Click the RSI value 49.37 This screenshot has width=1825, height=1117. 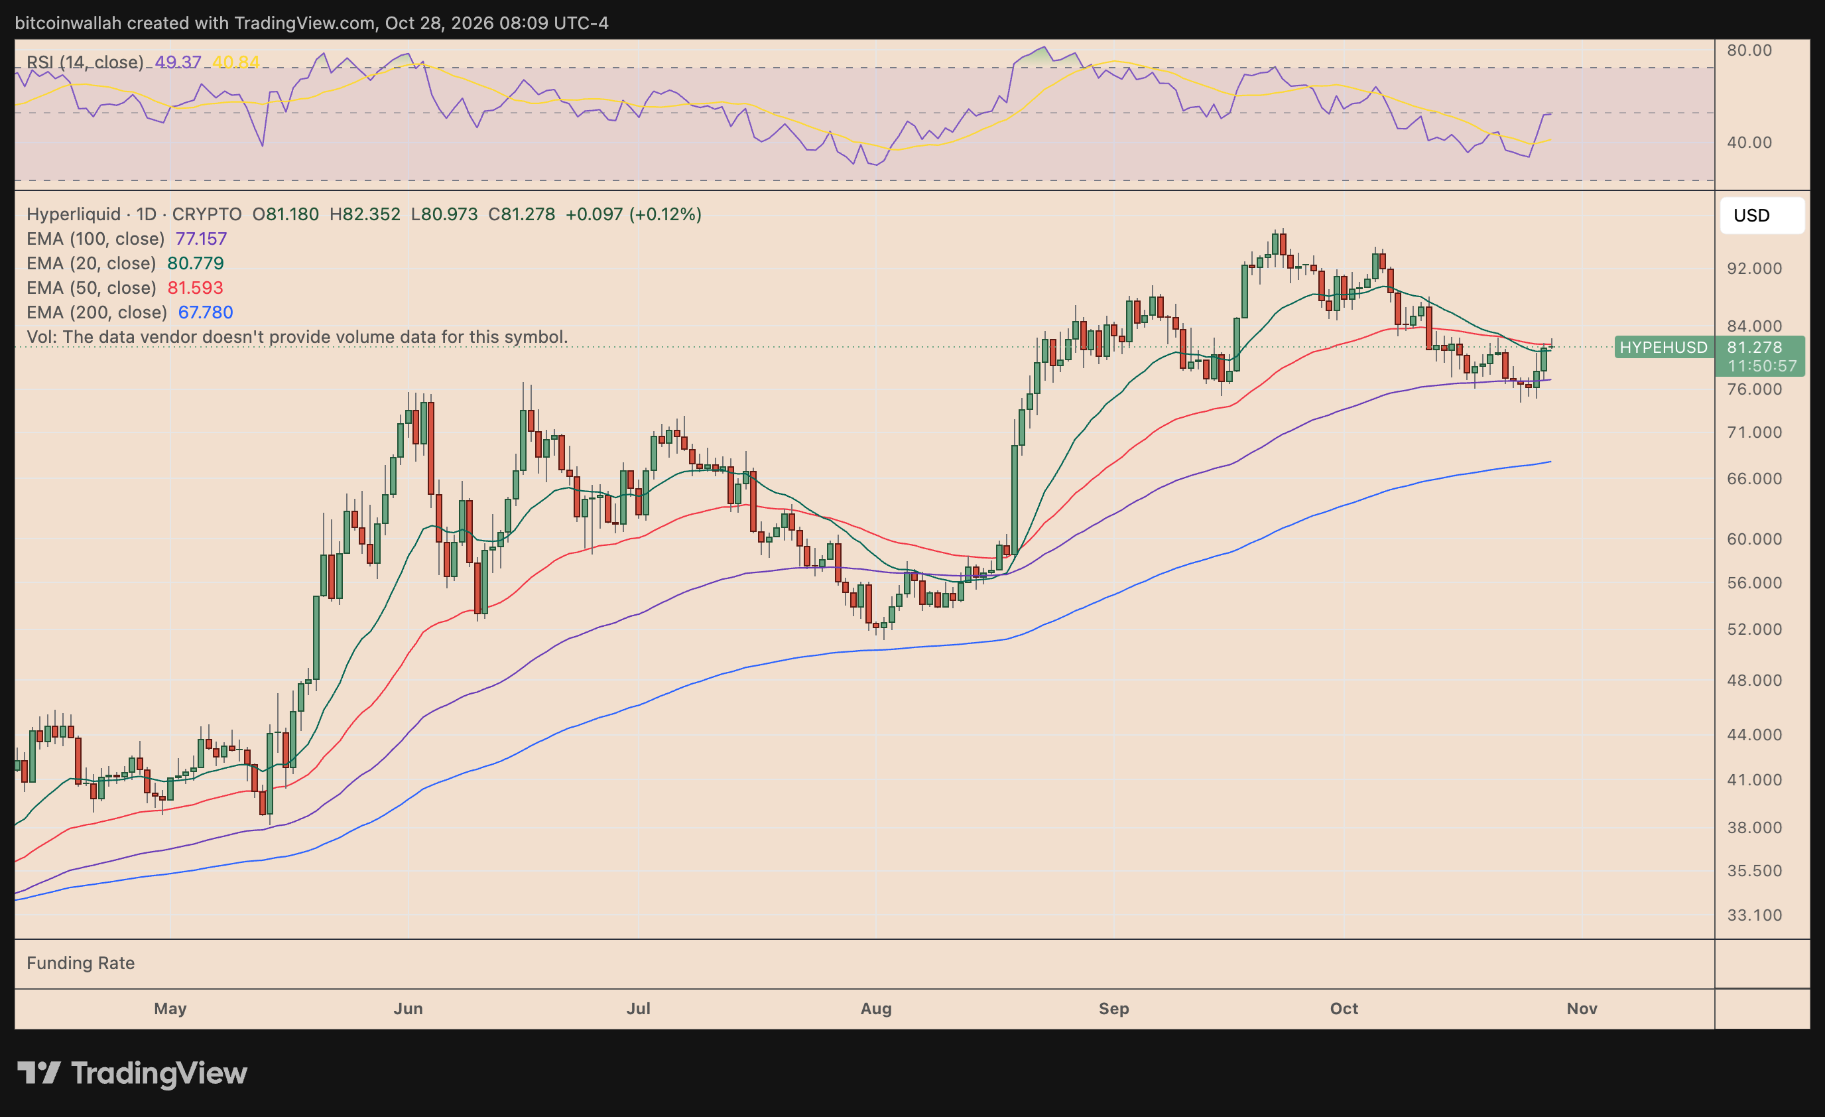[x=178, y=62]
